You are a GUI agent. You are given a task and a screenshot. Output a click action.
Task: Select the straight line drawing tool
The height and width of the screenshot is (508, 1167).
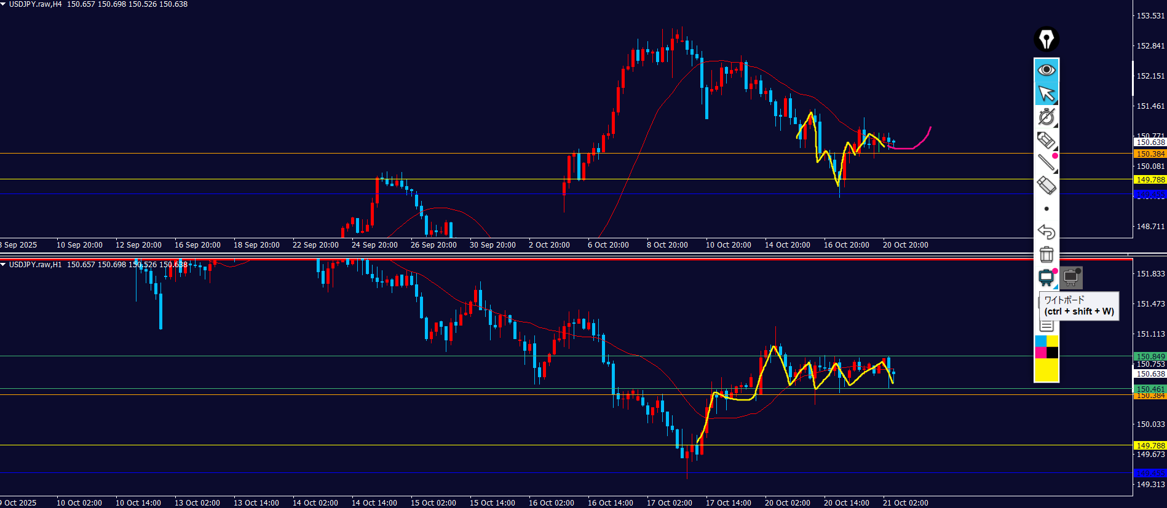click(x=1046, y=163)
